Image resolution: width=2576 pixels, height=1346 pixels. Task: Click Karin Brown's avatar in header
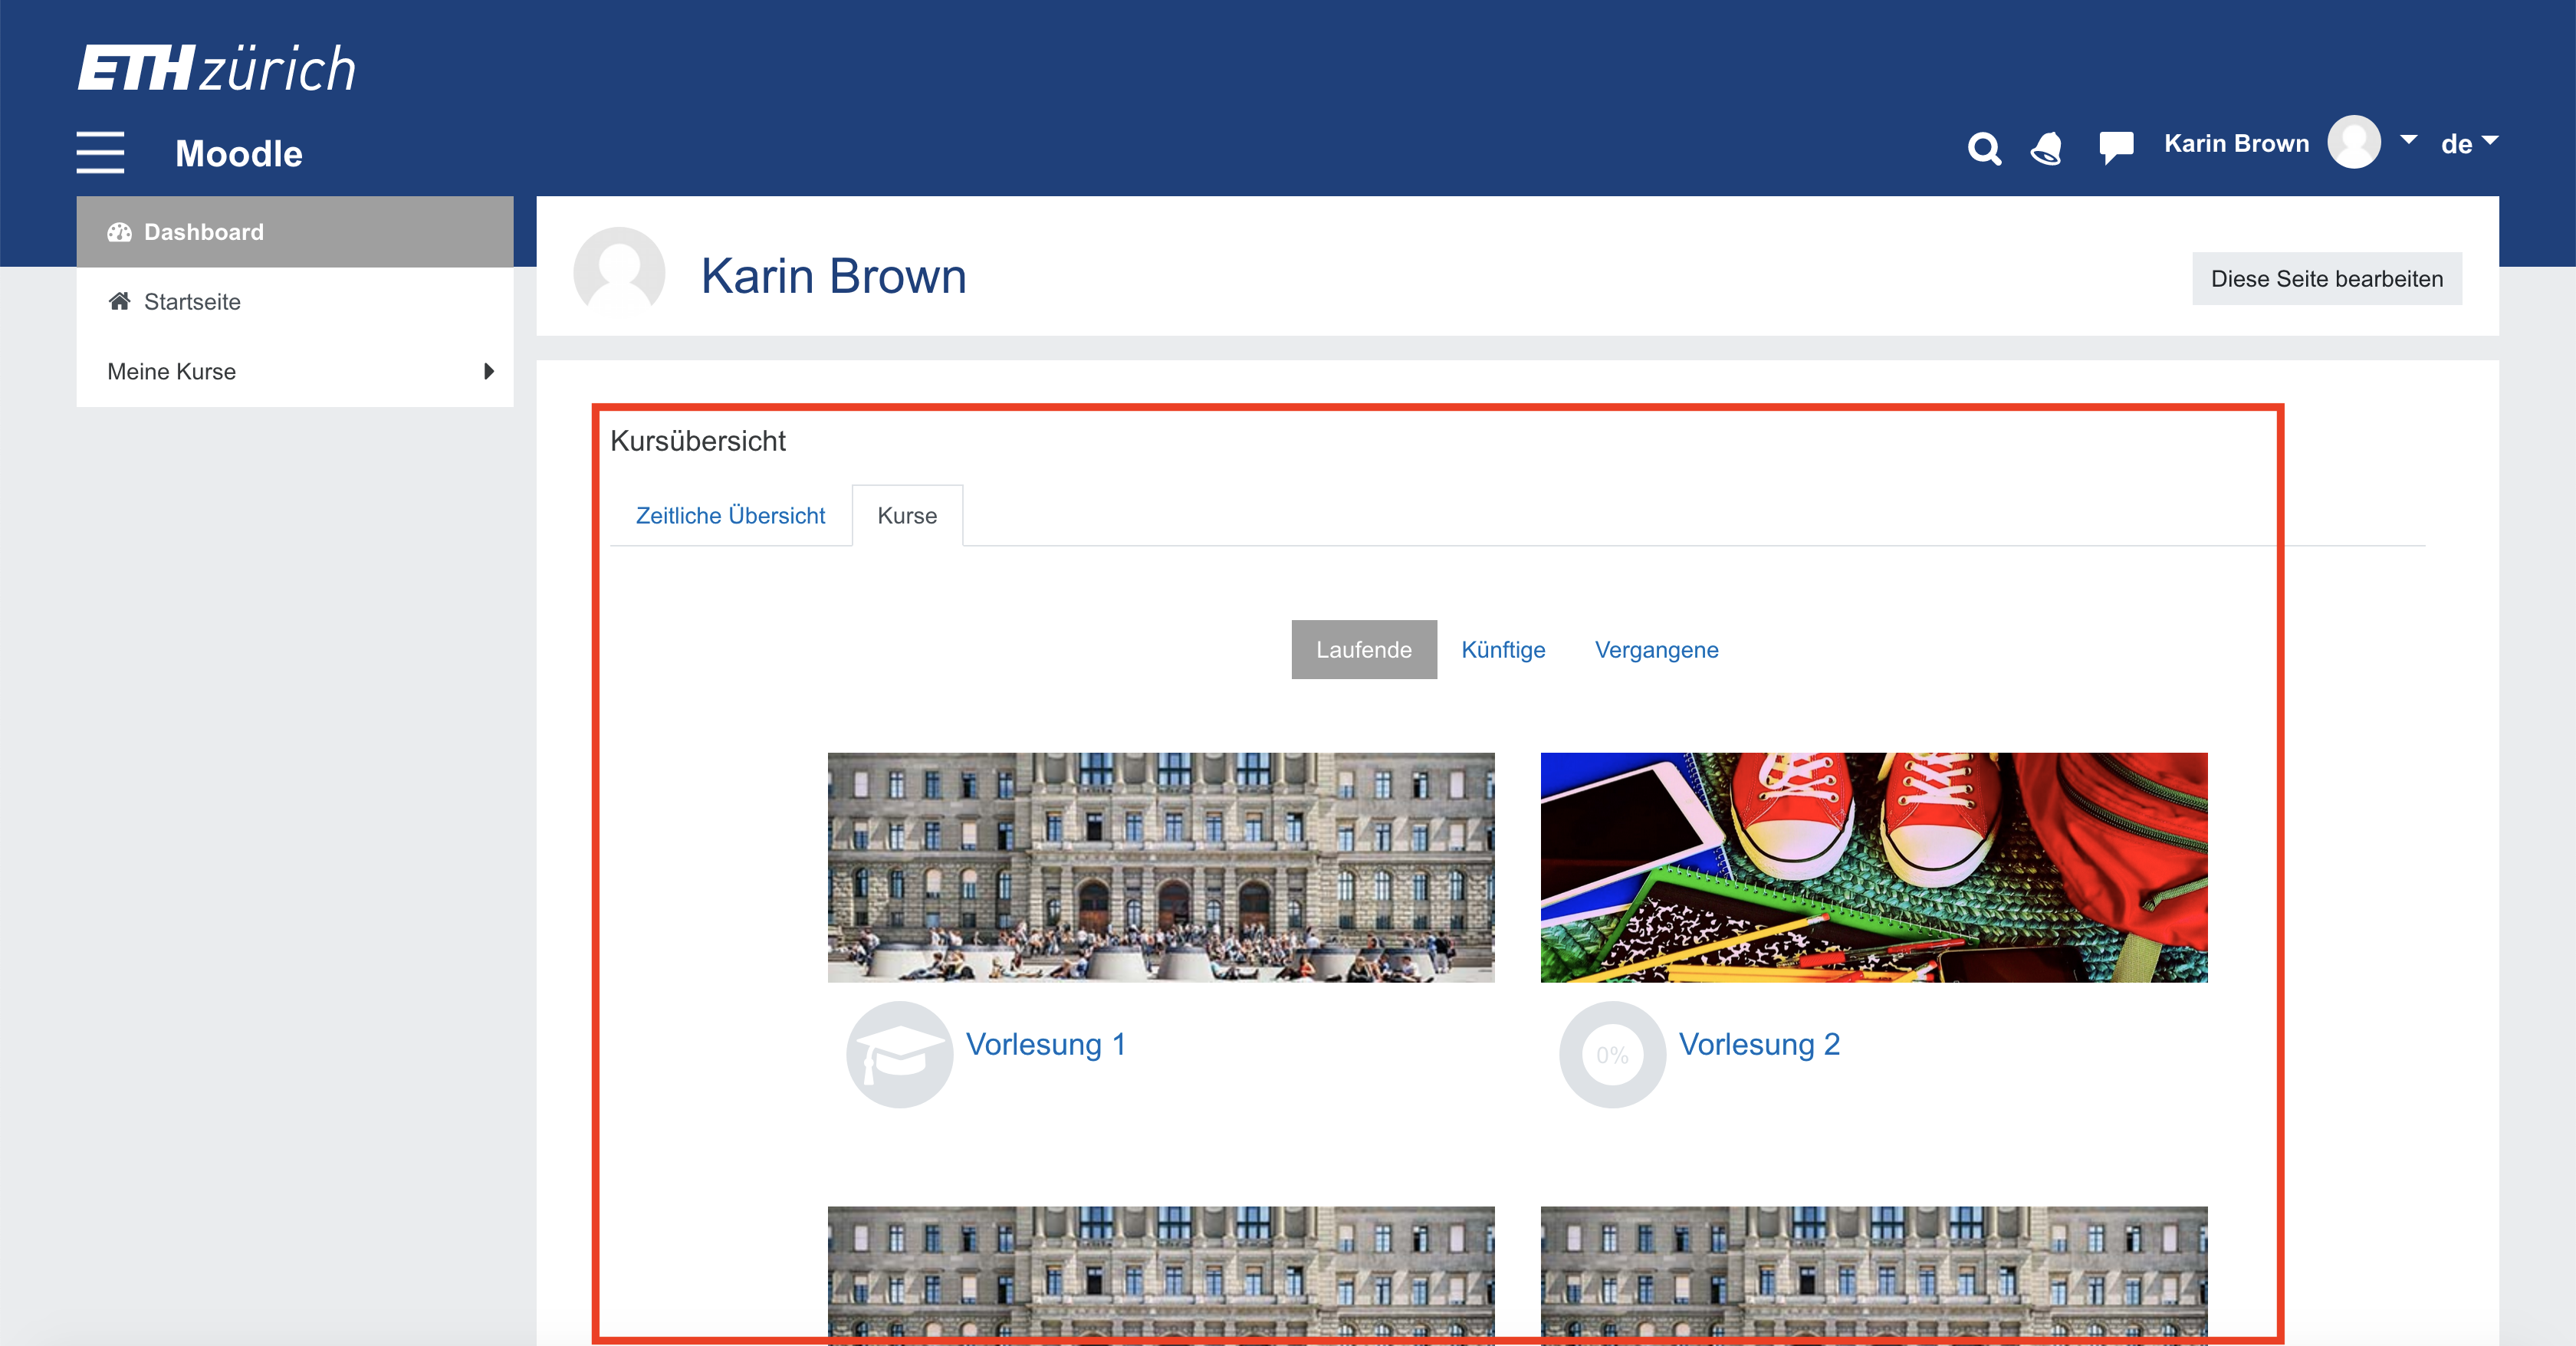tap(2354, 142)
